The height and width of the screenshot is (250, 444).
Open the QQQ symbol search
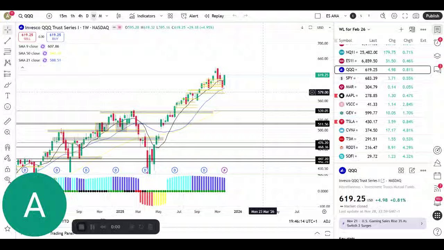pos(26,16)
